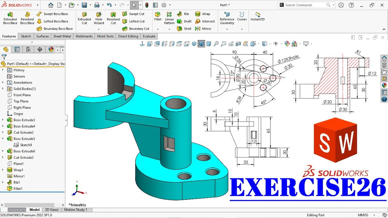Select the Lofted Cut tool
This screenshot has width=388, height=218.
[x=133, y=21]
